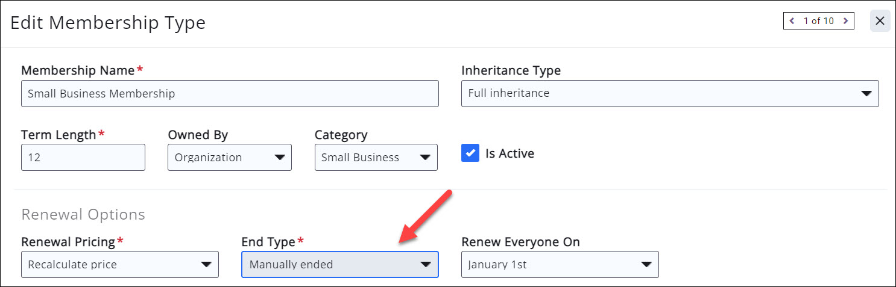Open the Renewal Pricing dropdown
This screenshot has width=896, height=287.
point(119,264)
